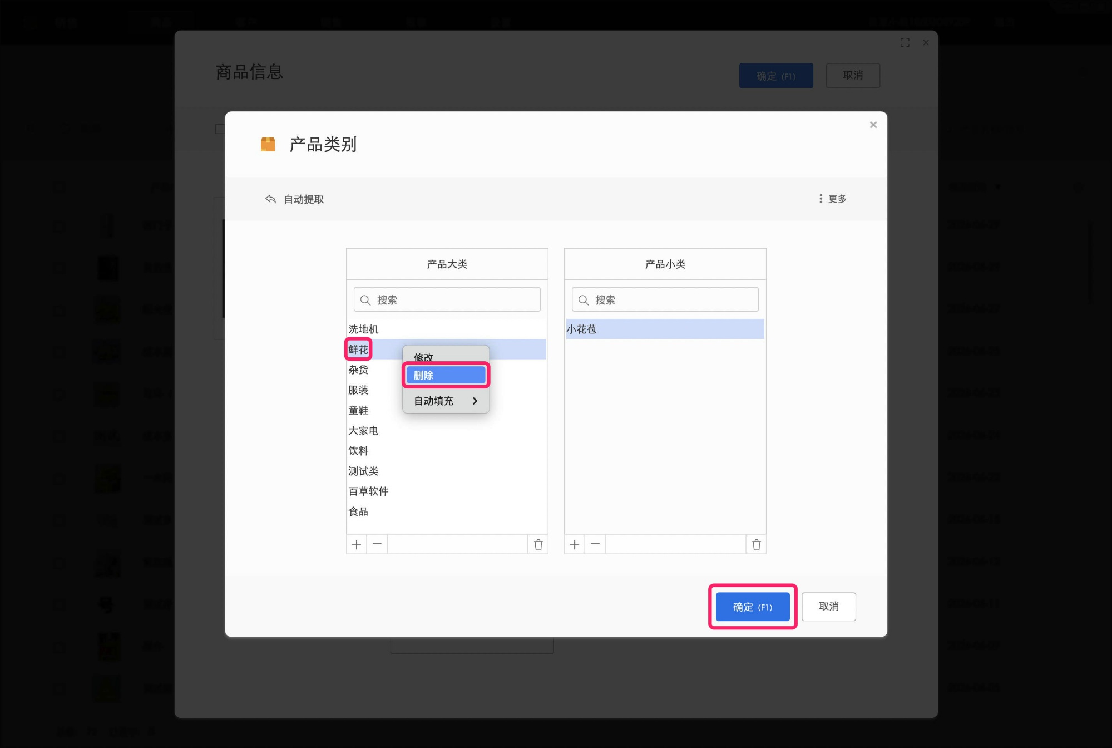Close the 商品信息 window
Image resolution: width=1112 pixels, height=748 pixels.
[926, 43]
